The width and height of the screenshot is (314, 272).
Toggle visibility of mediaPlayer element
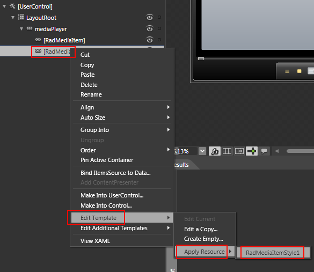point(149,28)
